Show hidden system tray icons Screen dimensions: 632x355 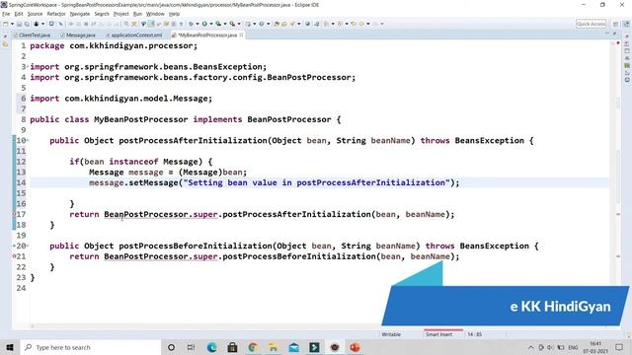pos(531,347)
